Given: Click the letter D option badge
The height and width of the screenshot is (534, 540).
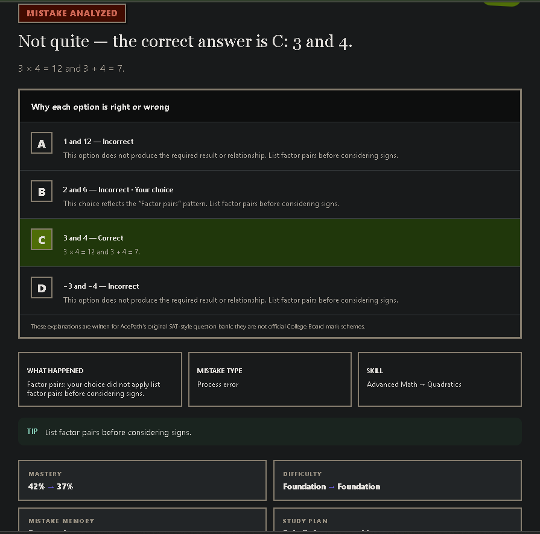Looking at the screenshot, I should click(41, 287).
